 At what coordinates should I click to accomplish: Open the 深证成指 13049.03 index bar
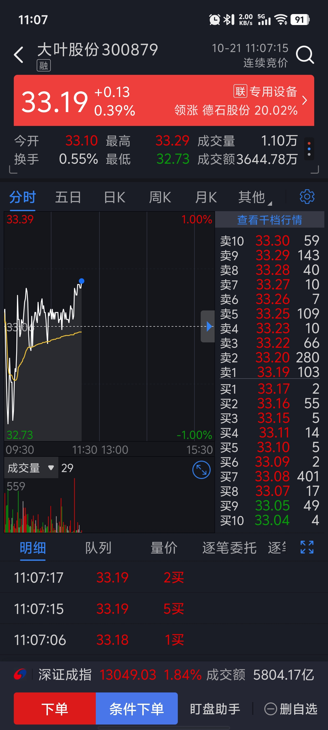pos(164,675)
